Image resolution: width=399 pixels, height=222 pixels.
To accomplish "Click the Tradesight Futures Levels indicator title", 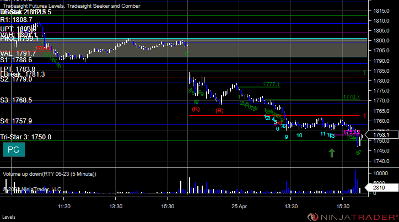I will tap(72, 6).
